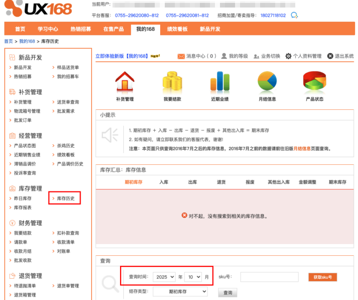Open 我要结款 gold coins icon
The height and width of the screenshot is (300, 358).
tap(172, 82)
